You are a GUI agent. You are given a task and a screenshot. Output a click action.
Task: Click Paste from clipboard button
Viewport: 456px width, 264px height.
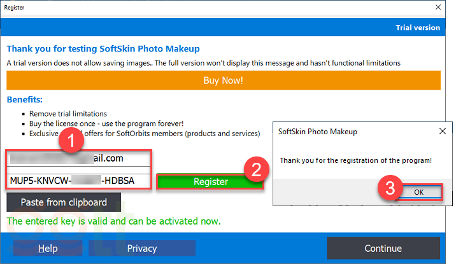pos(62,202)
